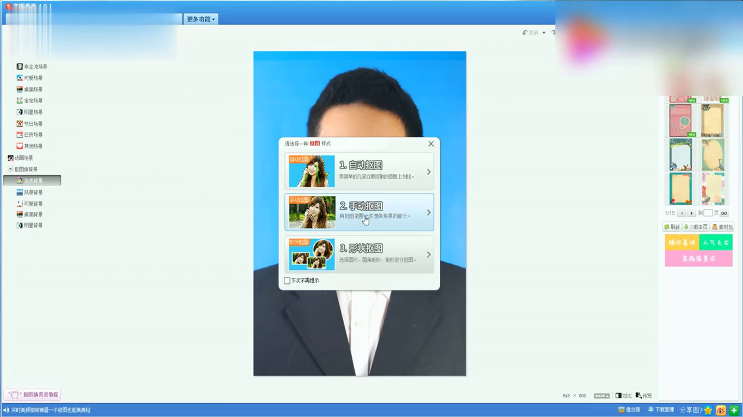Select 非主流场景 in the sidebar
Image resolution: width=743 pixels, height=417 pixels.
click(x=32, y=67)
